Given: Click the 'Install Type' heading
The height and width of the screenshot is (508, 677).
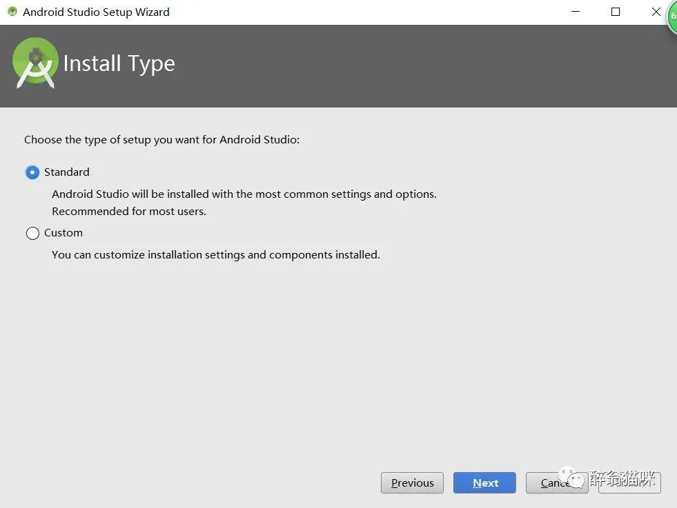Looking at the screenshot, I should [119, 64].
